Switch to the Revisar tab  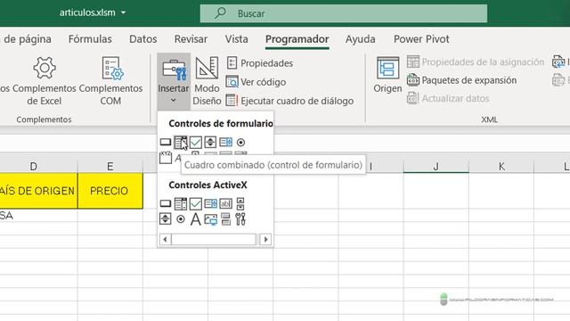(x=191, y=39)
